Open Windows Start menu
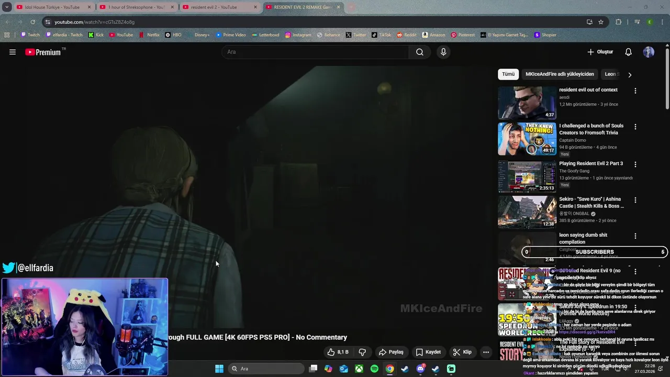The image size is (670, 377). [219, 369]
